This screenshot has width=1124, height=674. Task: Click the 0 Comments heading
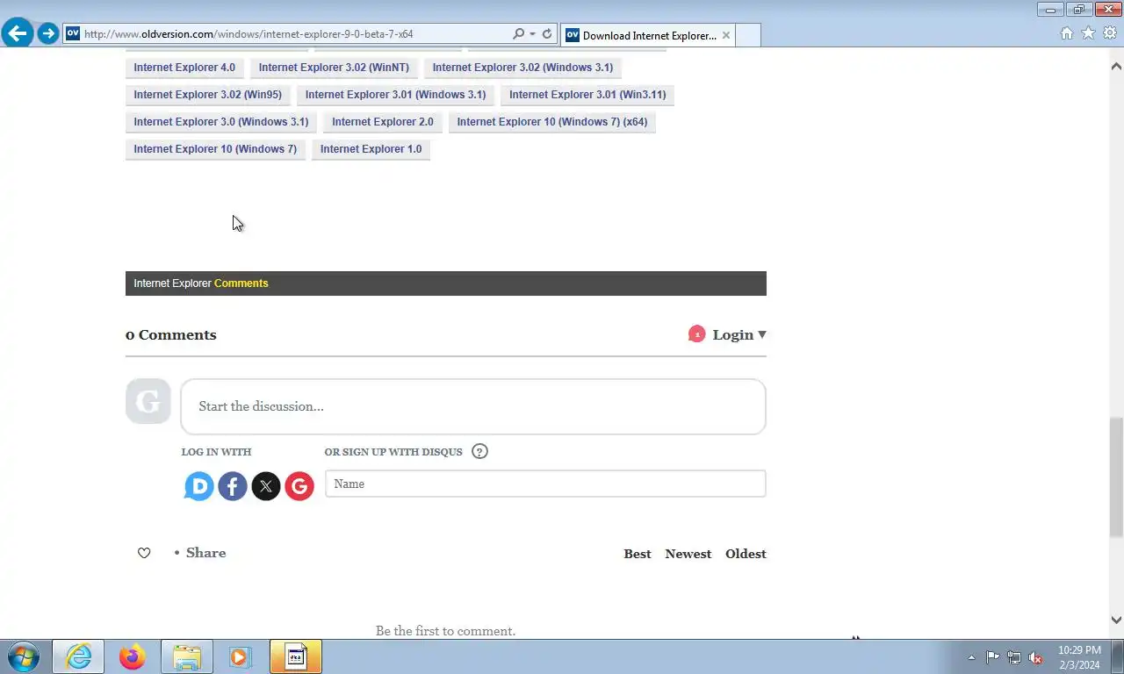tap(170, 335)
